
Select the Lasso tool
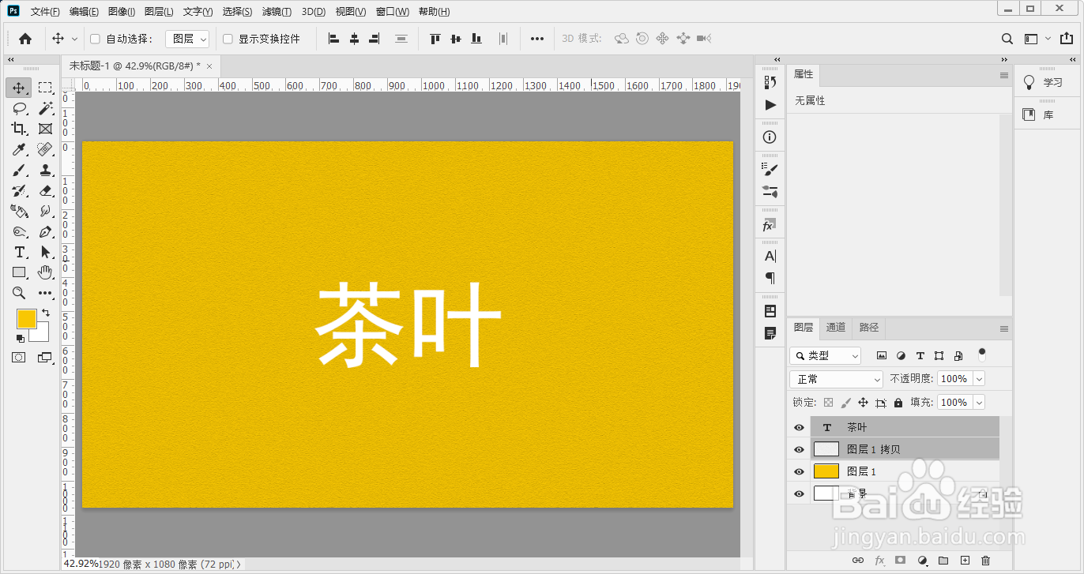(x=19, y=108)
